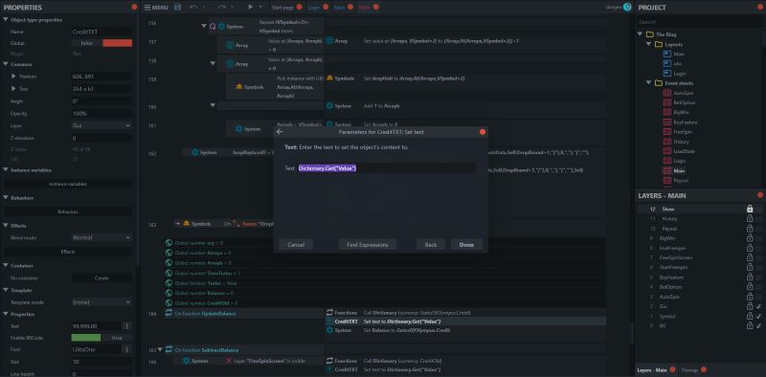Click the Done button
Viewport: 766px width, 377px height.
466,245
